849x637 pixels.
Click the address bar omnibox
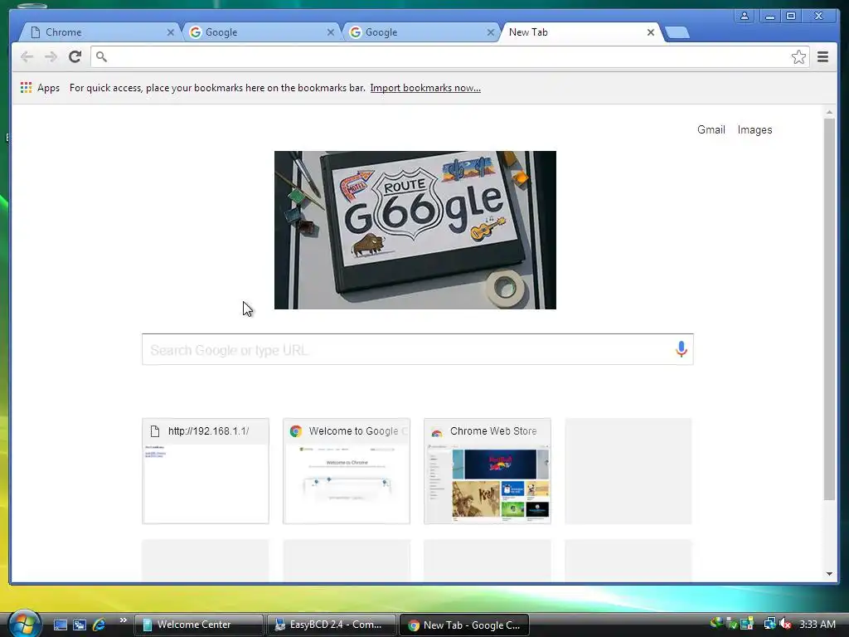click(x=449, y=57)
